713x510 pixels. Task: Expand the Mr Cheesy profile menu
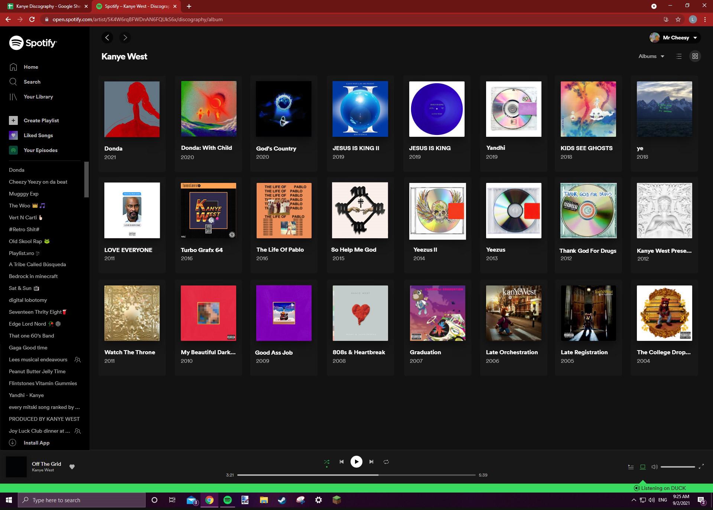pyautogui.click(x=674, y=38)
